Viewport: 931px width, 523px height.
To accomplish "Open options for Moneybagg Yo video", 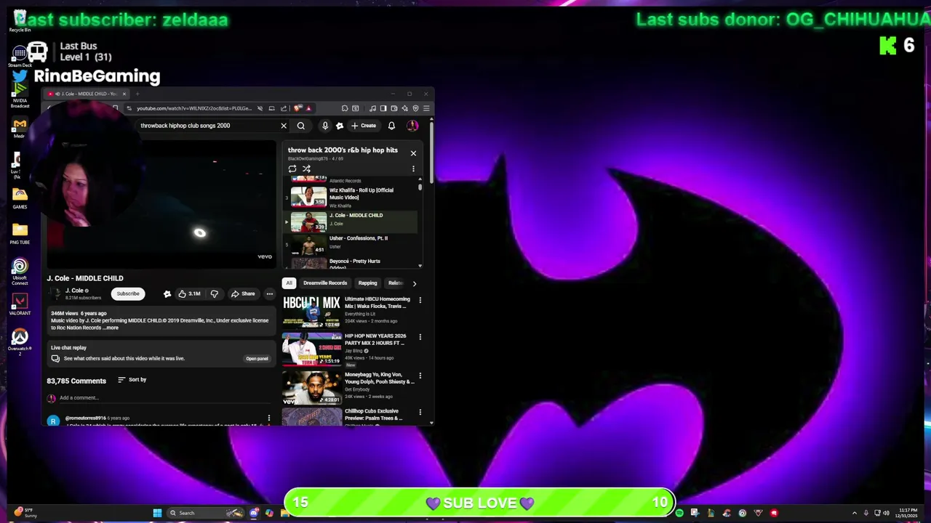I will pos(420,376).
